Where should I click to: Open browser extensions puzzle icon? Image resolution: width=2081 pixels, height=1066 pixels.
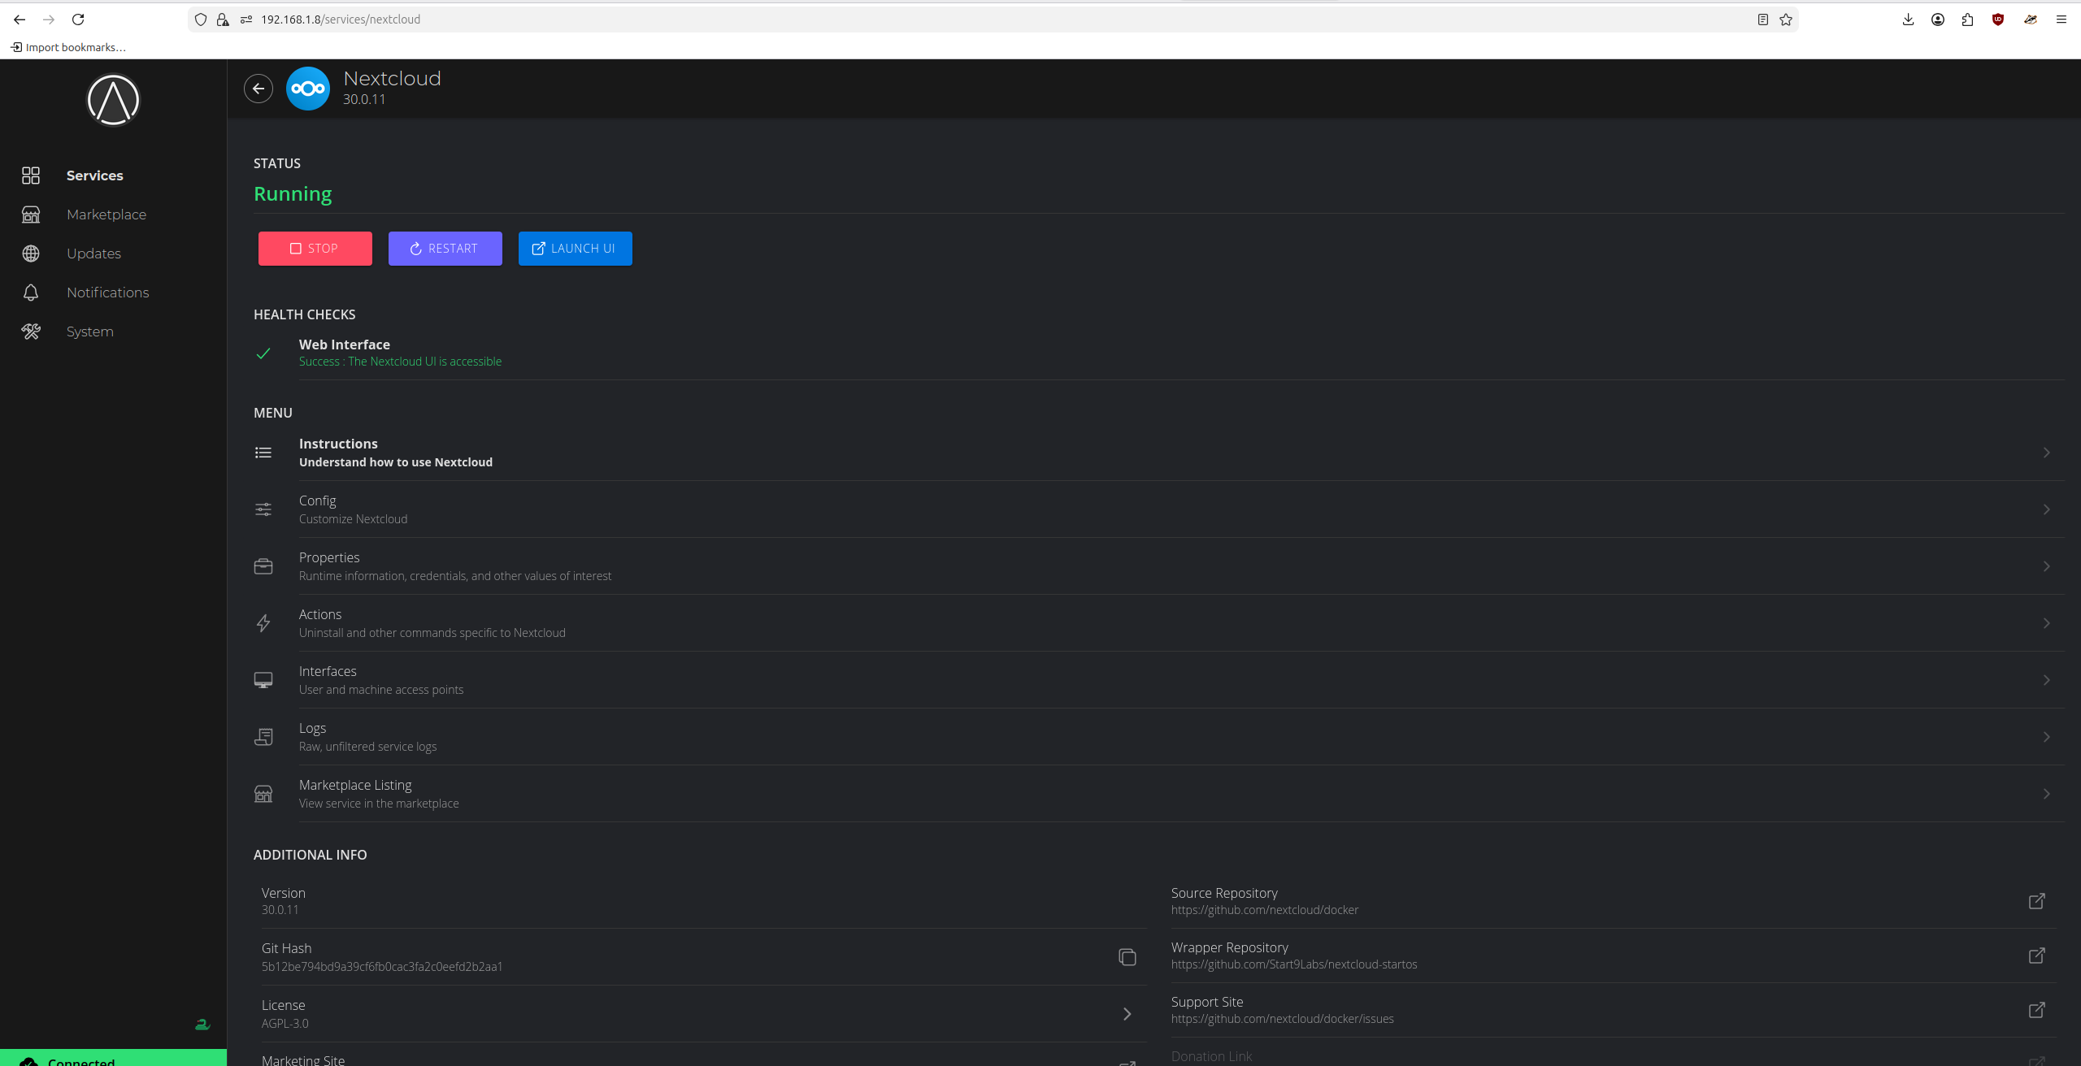[x=1968, y=19]
